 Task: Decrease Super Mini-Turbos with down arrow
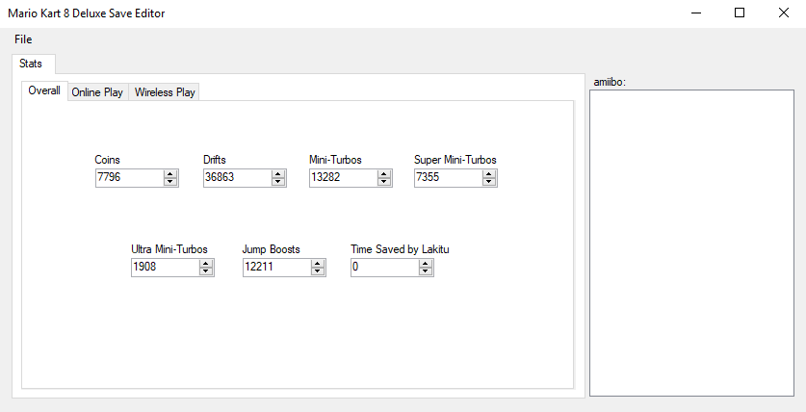click(489, 182)
